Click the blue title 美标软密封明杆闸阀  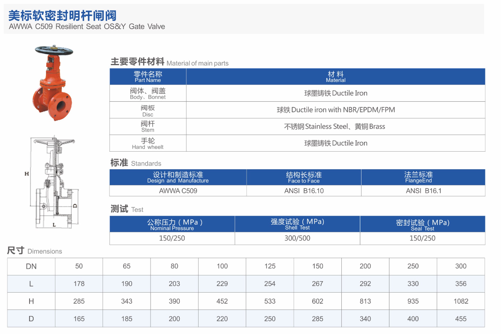tap(62, 15)
